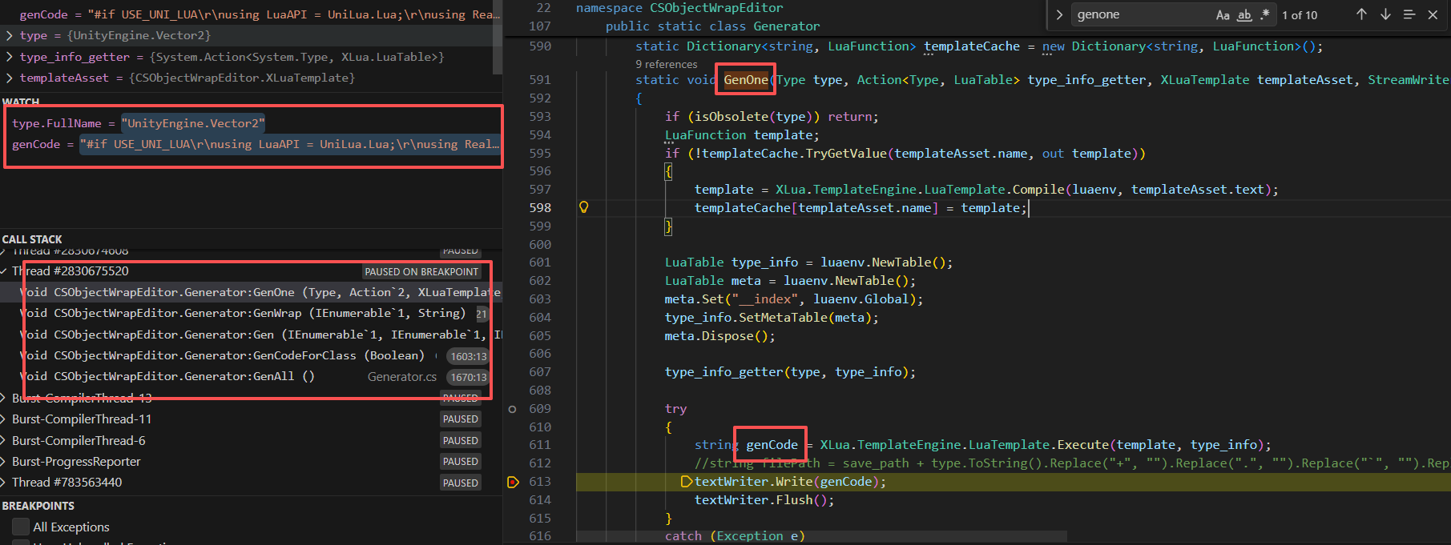Expand the type_info_getter variable
Image resolution: width=1451 pixels, height=545 pixels.
[x=9, y=57]
